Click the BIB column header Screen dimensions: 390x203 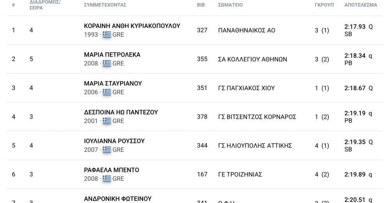pyautogui.click(x=201, y=5)
